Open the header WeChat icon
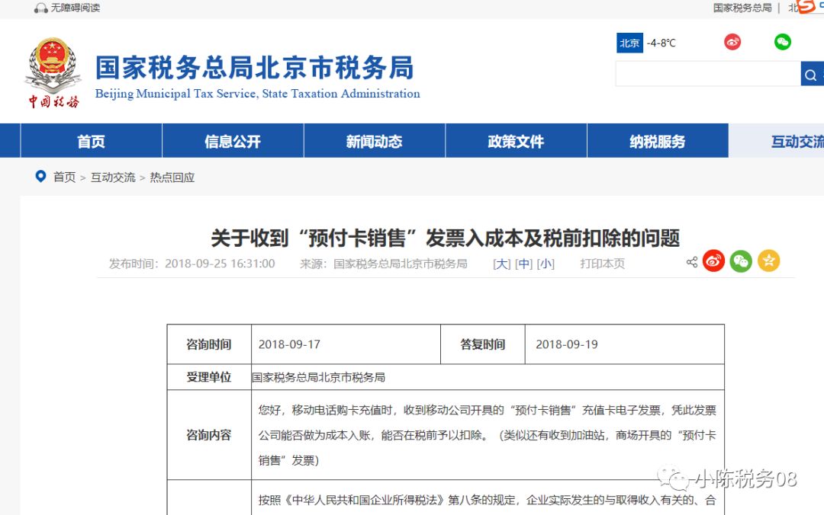 click(783, 42)
